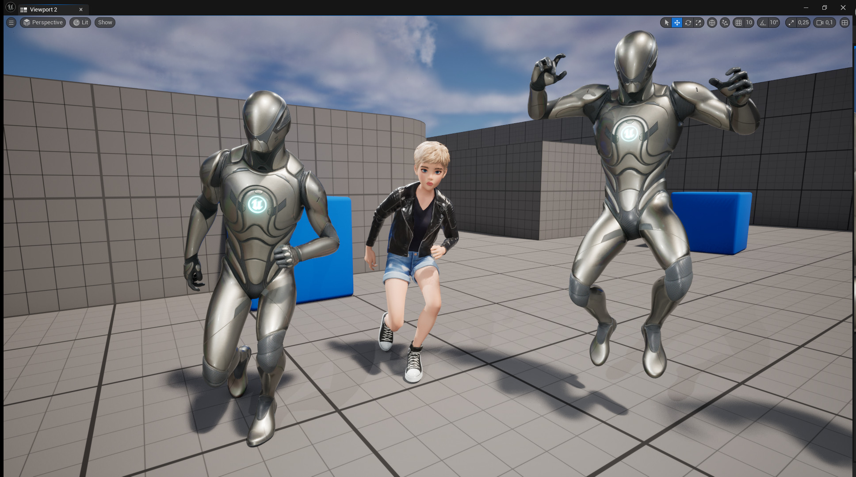Open the Lit view mode menu
856x477 pixels.
[x=80, y=23]
